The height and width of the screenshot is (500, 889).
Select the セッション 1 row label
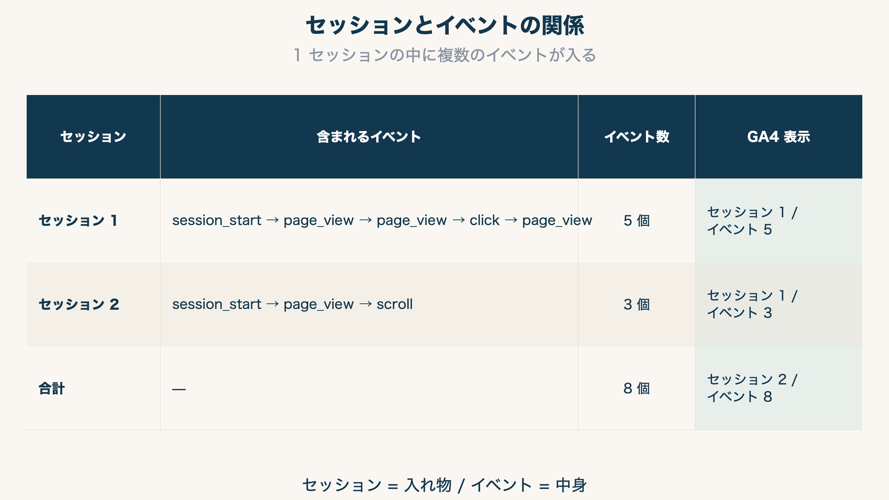click(x=78, y=221)
